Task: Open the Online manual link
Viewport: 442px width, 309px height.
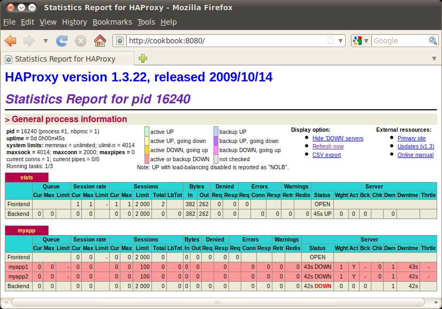Action: coord(415,155)
